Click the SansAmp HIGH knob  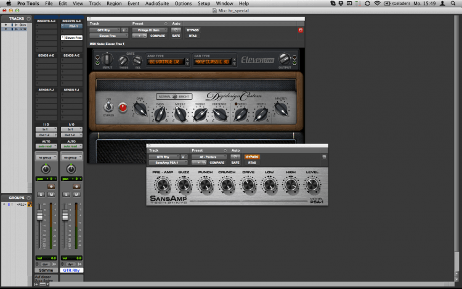(x=291, y=185)
